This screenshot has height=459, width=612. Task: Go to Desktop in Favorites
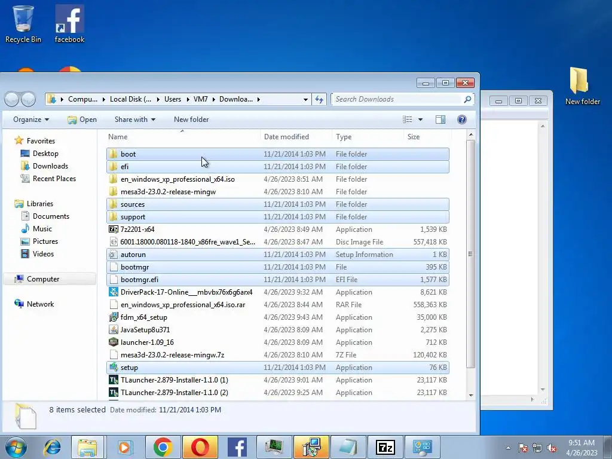pyautogui.click(x=45, y=154)
